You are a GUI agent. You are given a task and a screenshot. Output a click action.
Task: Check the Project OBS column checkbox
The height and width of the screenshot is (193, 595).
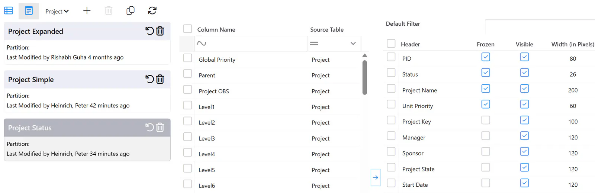pyautogui.click(x=188, y=90)
